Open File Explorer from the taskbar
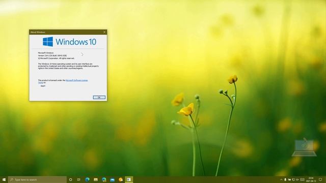Screen dimensions: 326x183 tap(96, 179)
